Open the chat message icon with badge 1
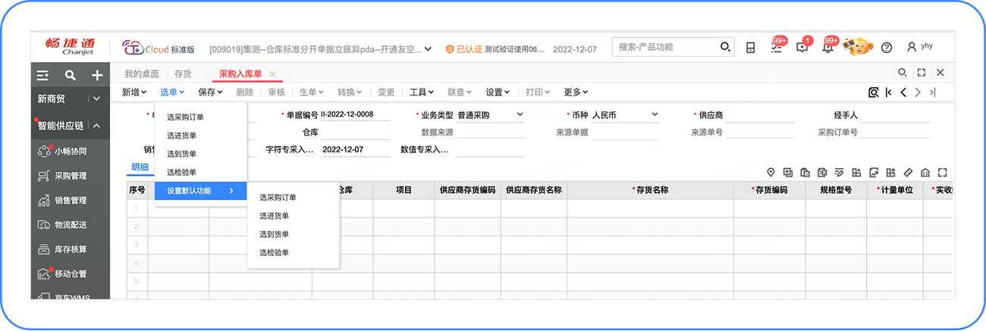This screenshot has width=986, height=331. coord(802,48)
